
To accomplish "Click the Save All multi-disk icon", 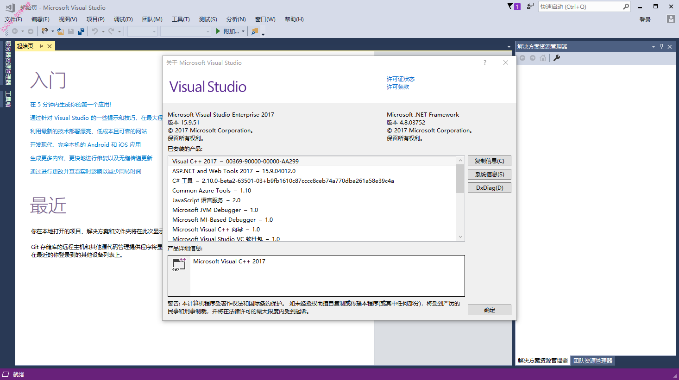I will tap(81, 31).
